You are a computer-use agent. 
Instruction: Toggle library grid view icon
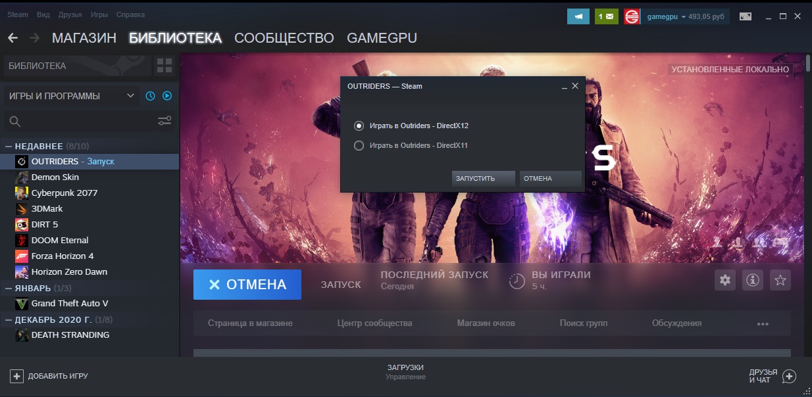[x=164, y=66]
